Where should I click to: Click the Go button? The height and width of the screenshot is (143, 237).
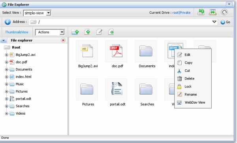[225, 22]
